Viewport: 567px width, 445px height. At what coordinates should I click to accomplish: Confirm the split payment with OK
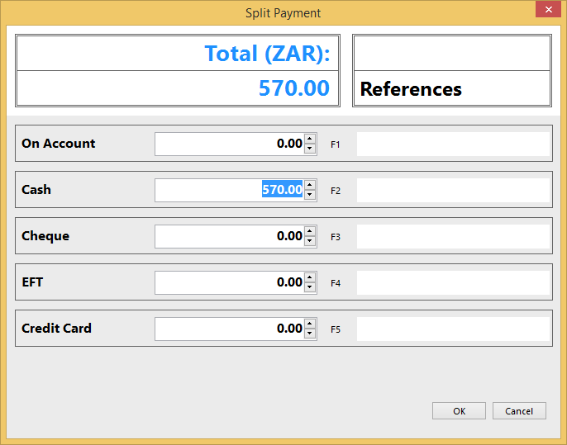click(459, 410)
